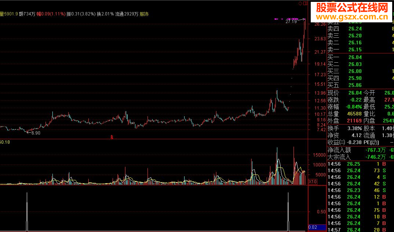
Task: Select the 卖三 26.20 ask row
Action: [360, 36]
